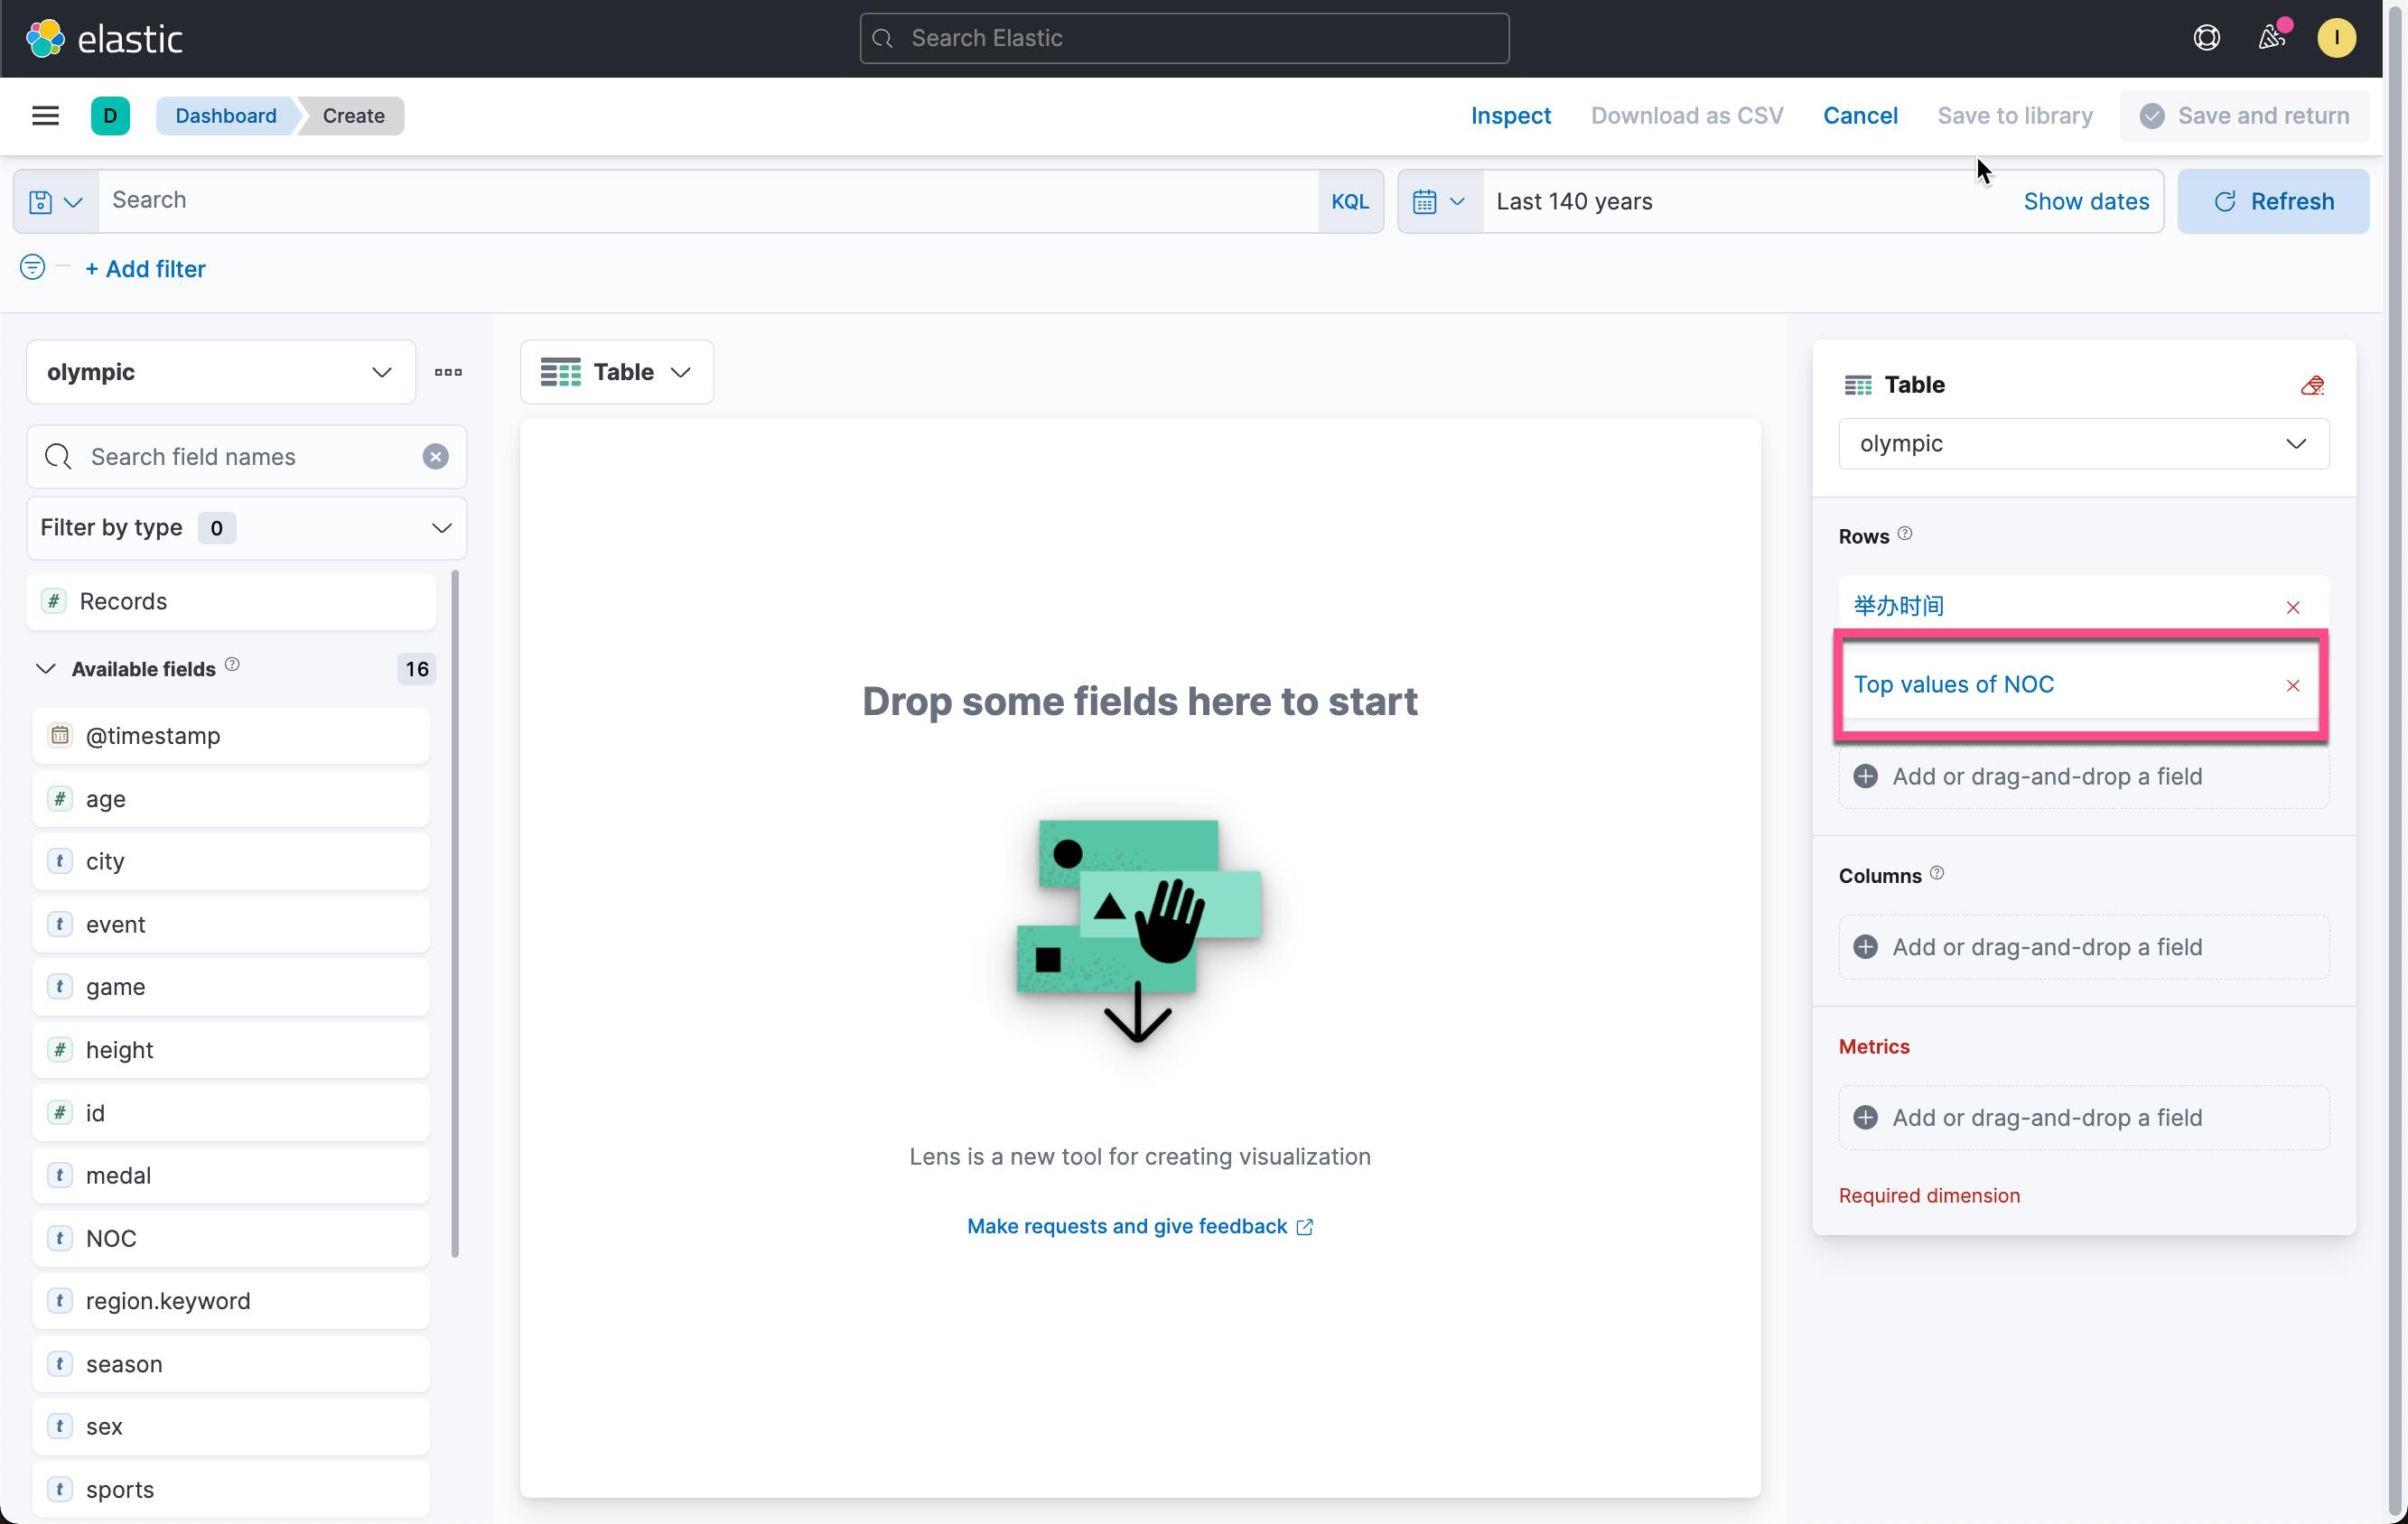The height and width of the screenshot is (1524, 2408).
Task: Select the sports field
Action: pyautogui.click(x=231, y=1490)
